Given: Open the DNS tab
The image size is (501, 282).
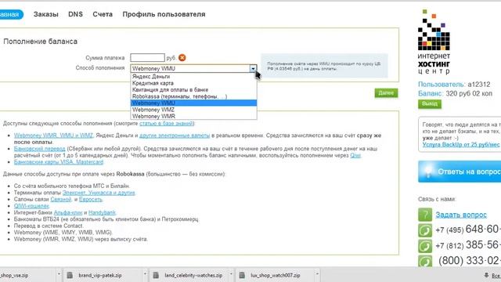Looking at the screenshot, I should coord(75,14).
